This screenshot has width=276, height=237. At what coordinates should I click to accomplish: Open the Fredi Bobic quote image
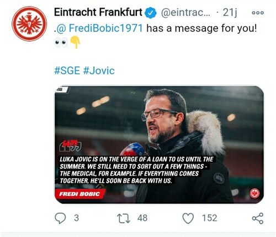click(159, 145)
